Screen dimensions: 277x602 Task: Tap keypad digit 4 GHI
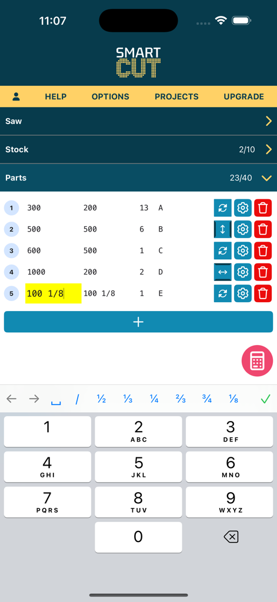(x=47, y=467)
